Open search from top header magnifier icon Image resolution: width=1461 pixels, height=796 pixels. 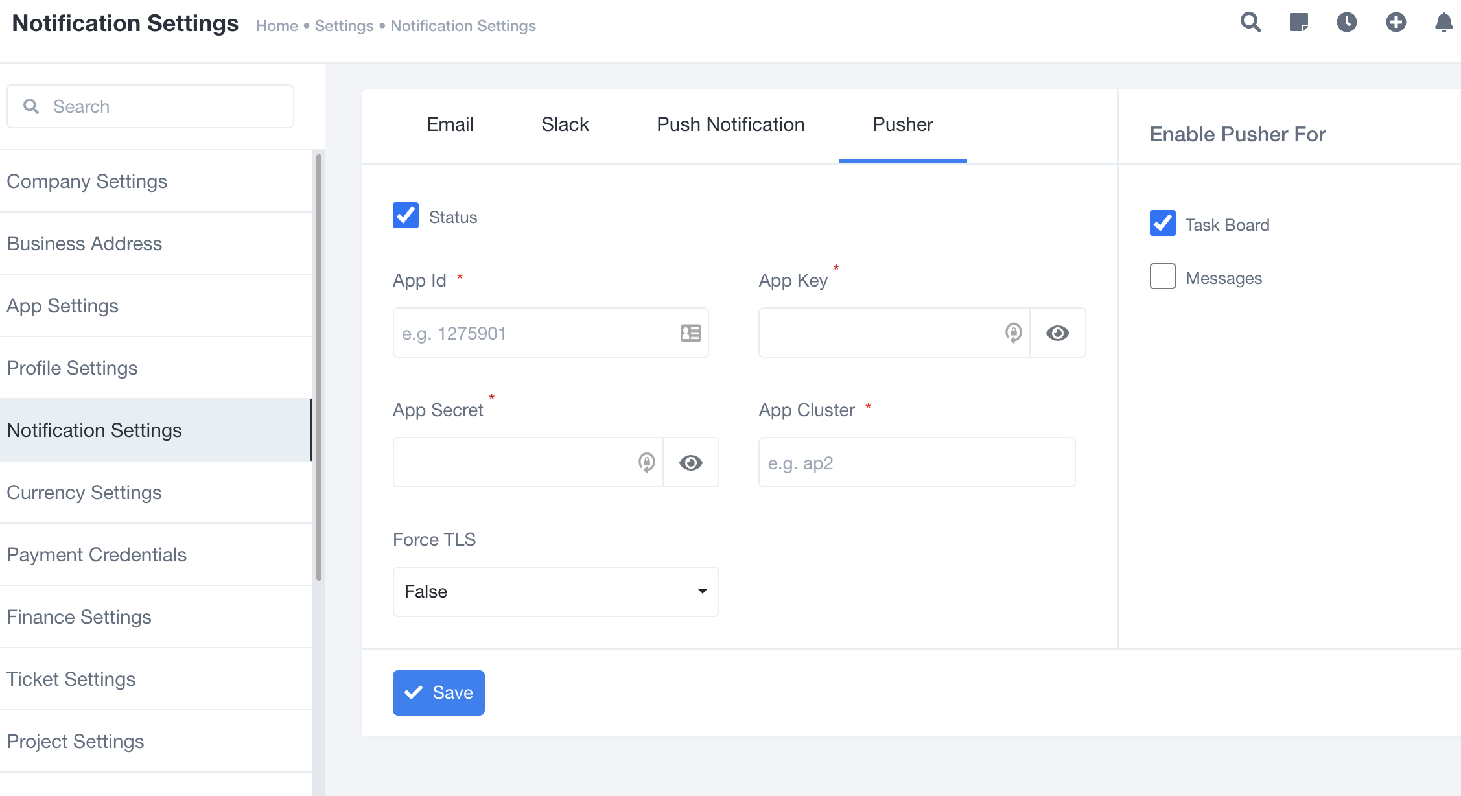click(1250, 23)
